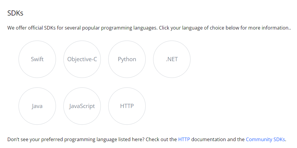Follow the Community SDKs link

(x=265, y=139)
